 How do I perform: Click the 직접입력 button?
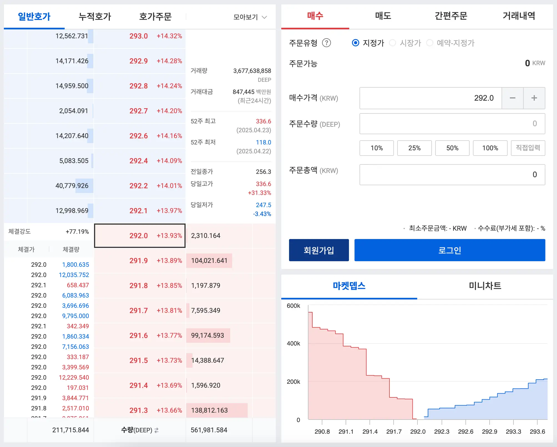click(528, 148)
